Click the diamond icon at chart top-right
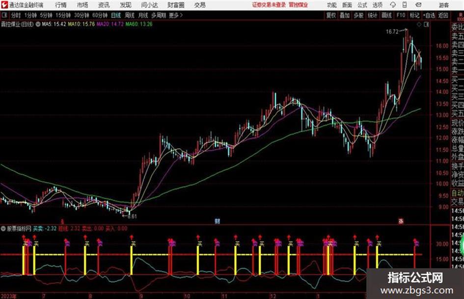The height and width of the screenshot is (299, 464). coord(419,25)
